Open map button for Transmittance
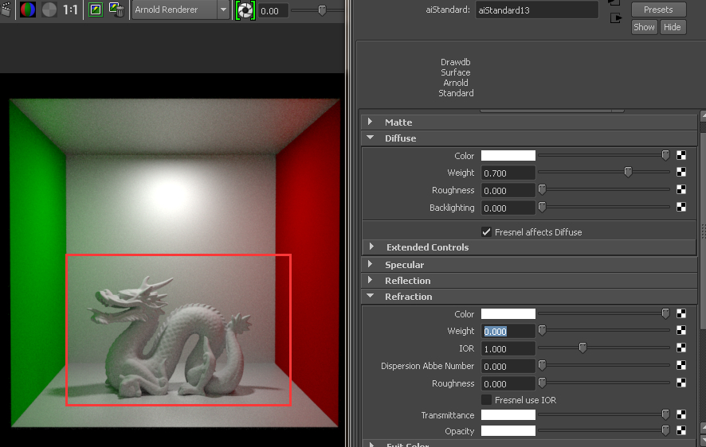Screen dimensions: 706x447 [681, 414]
